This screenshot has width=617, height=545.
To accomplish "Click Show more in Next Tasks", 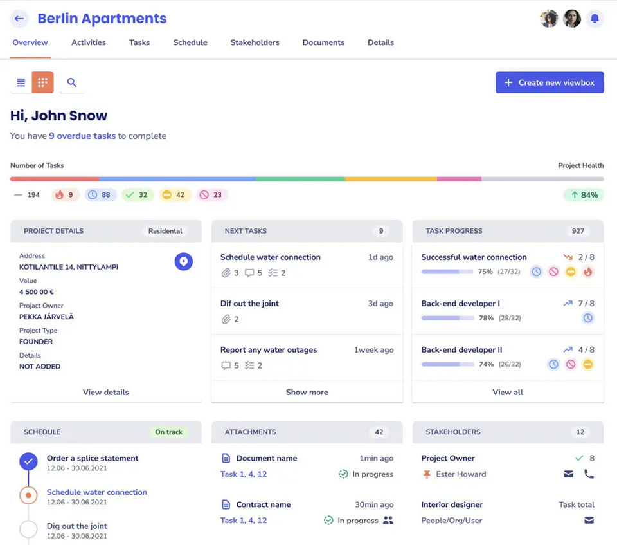I will pos(307,392).
